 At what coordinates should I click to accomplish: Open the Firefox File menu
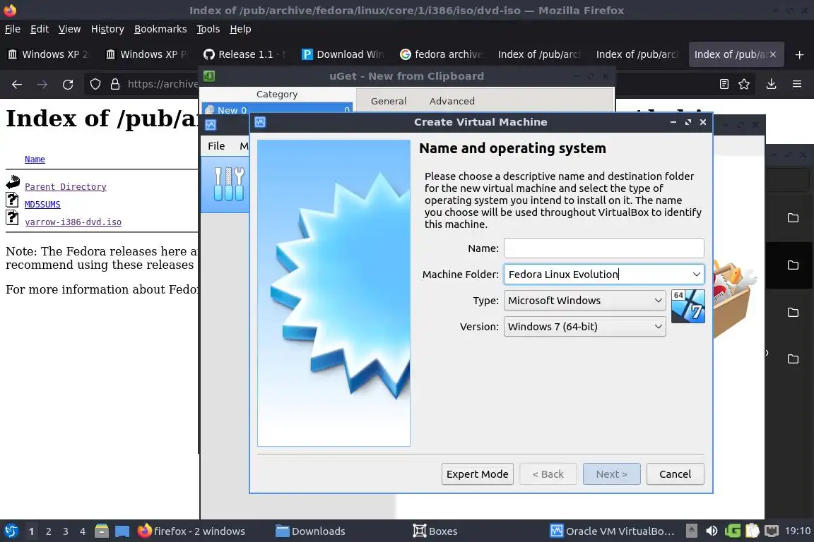pyautogui.click(x=13, y=29)
